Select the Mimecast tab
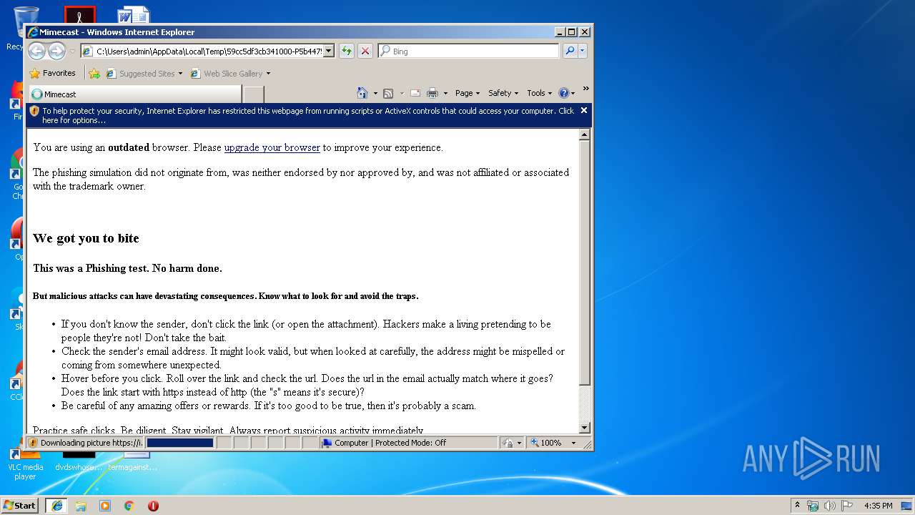This screenshot has height=515, width=915. click(134, 94)
